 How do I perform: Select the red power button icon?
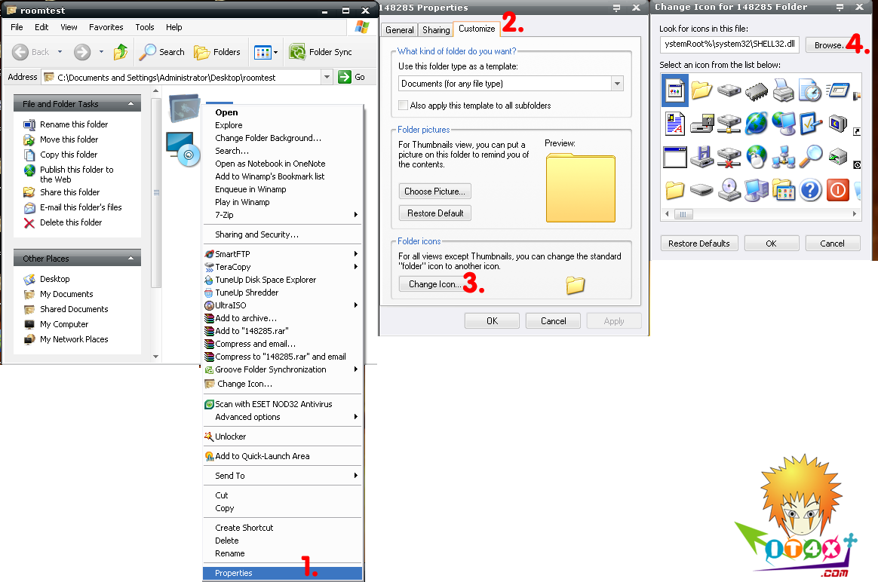(x=837, y=189)
